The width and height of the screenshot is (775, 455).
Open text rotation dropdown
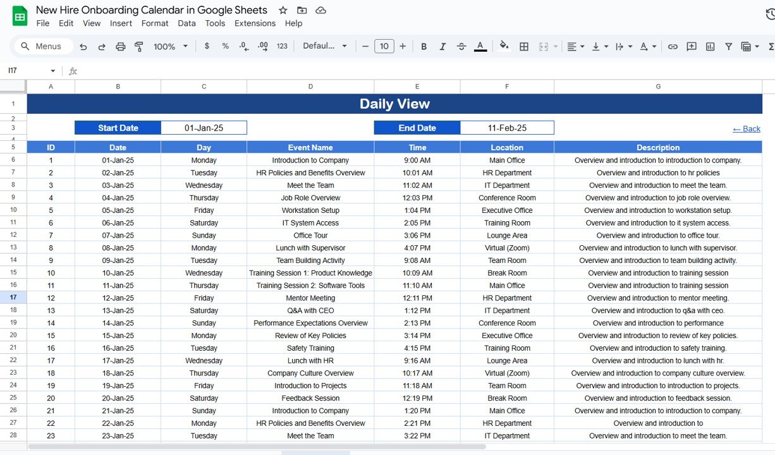click(x=647, y=46)
